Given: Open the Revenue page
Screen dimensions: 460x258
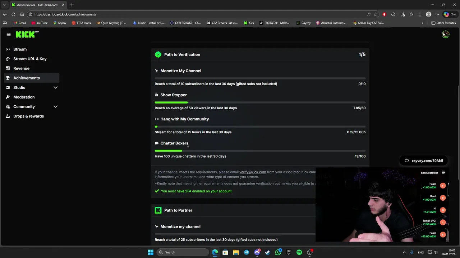Looking at the screenshot, I should 32,68.
